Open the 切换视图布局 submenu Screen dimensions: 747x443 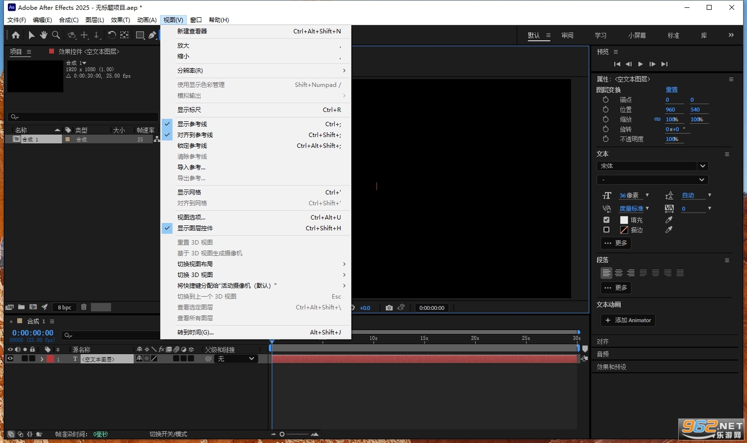coord(256,264)
